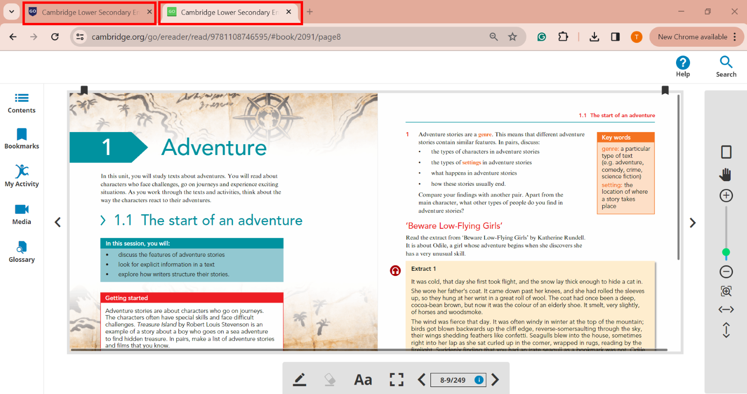The height and width of the screenshot is (394, 747).
Task: Open the Help page
Action: point(683,66)
